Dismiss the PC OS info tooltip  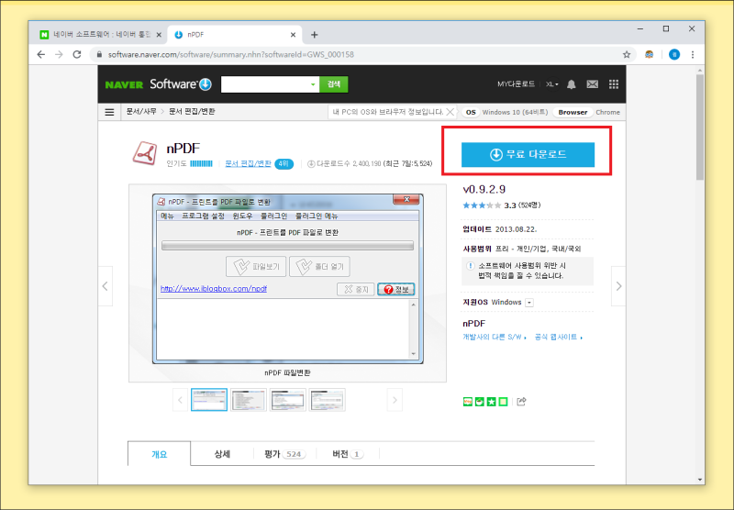coord(450,112)
